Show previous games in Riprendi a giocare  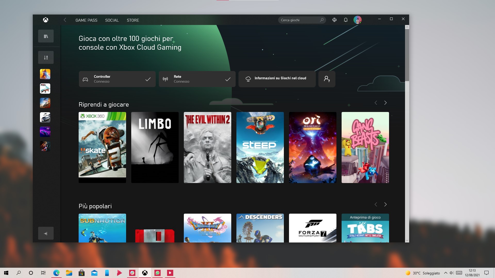pos(376,103)
